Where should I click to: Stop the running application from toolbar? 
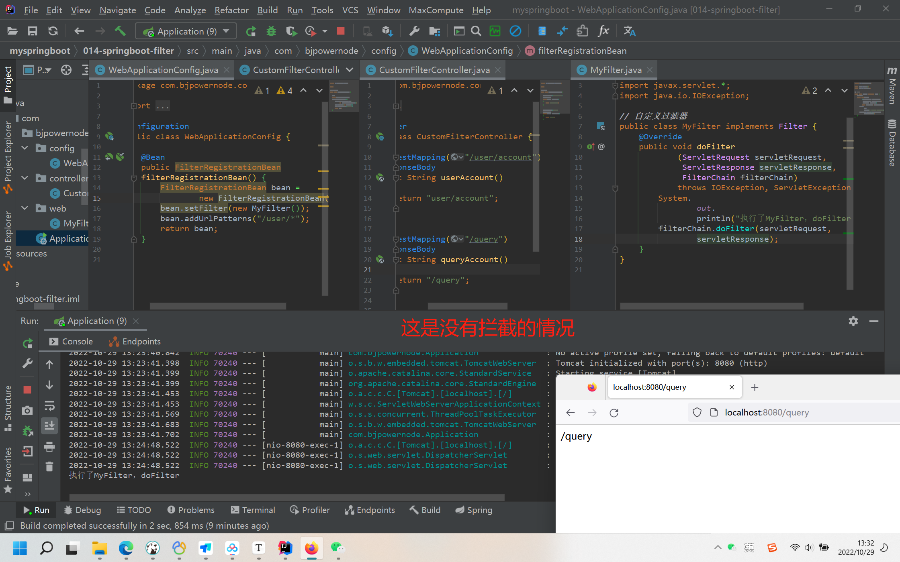pyautogui.click(x=341, y=31)
